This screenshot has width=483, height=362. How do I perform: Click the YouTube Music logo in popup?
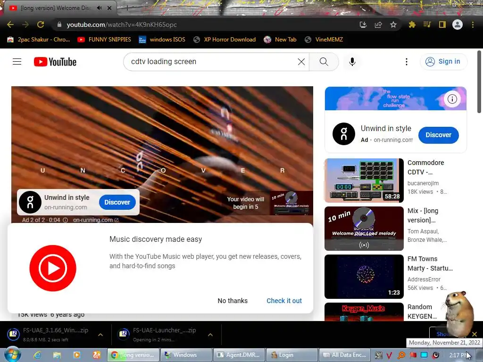pos(53,268)
